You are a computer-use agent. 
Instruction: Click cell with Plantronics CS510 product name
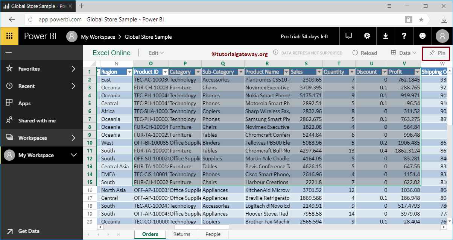pyautogui.click(x=267, y=80)
